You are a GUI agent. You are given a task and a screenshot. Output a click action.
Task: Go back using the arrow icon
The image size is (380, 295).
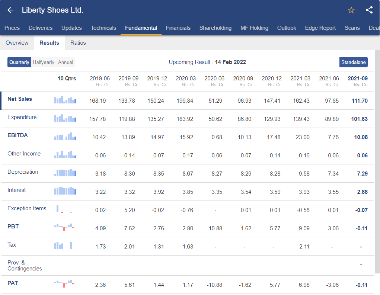click(x=10, y=10)
